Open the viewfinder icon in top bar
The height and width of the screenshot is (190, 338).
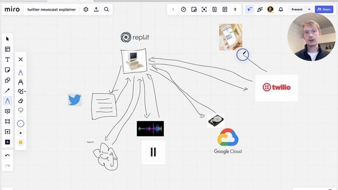coord(204,9)
